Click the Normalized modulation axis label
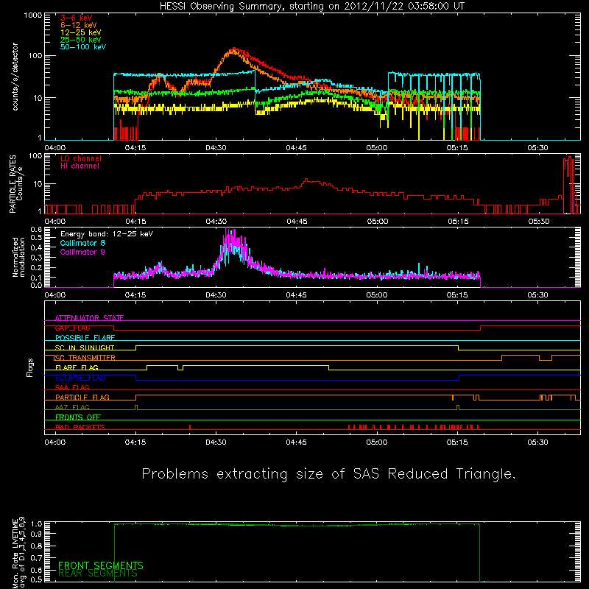The height and width of the screenshot is (589, 589). click(18, 257)
